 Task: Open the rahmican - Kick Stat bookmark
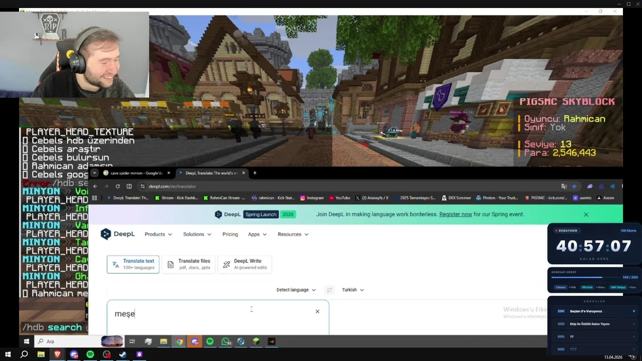click(273, 198)
